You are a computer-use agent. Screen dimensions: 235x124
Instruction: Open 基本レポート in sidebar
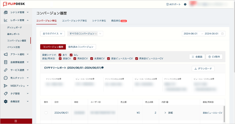coord(13,34)
